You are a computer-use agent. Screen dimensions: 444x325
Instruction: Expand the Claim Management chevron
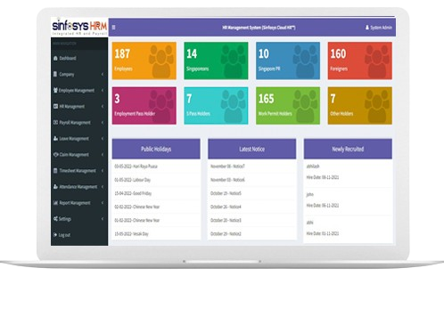(x=103, y=154)
